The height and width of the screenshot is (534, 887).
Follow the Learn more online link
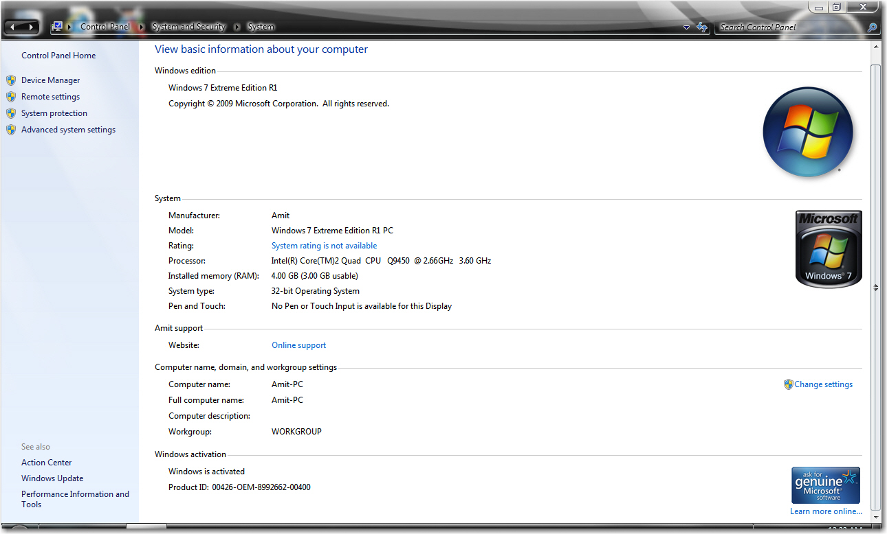click(x=826, y=511)
